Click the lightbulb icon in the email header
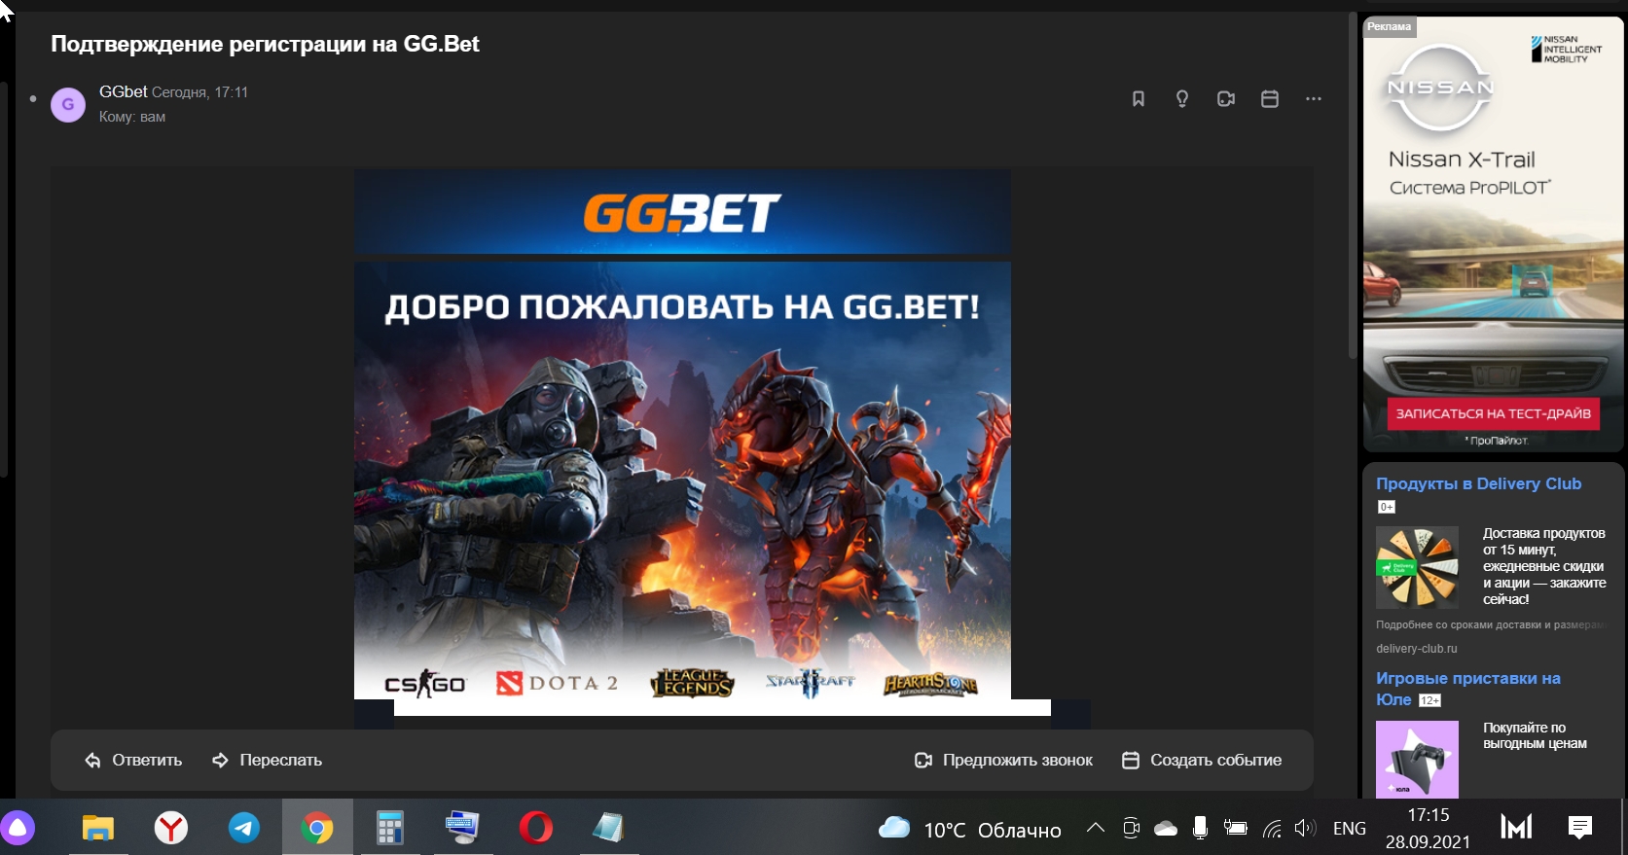Viewport: 1628px width, 855px height. pyautogui.click(x=1182, y=99)
